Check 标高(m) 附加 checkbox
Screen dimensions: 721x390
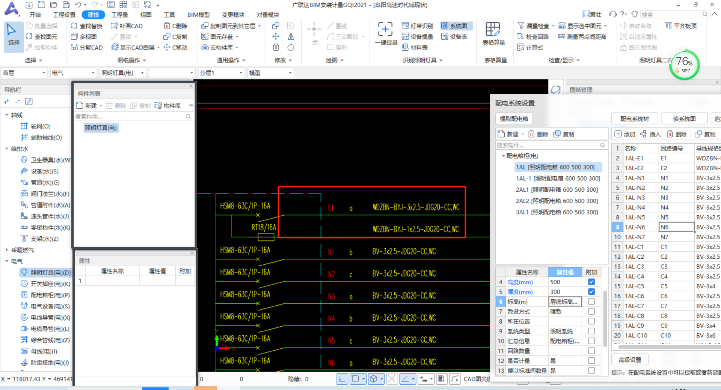591,301
